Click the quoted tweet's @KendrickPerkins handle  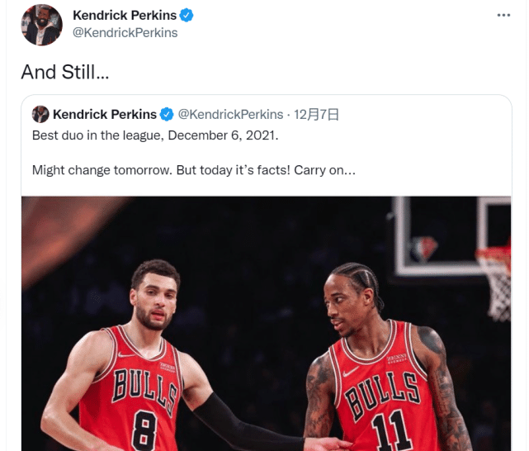[x=230, y=115]
